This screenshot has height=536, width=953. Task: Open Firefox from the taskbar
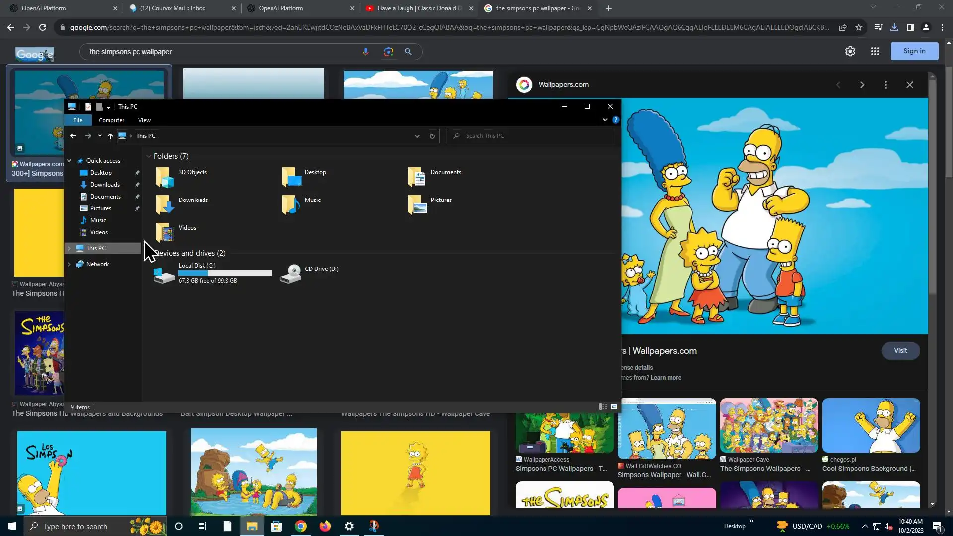pos(325,526)
